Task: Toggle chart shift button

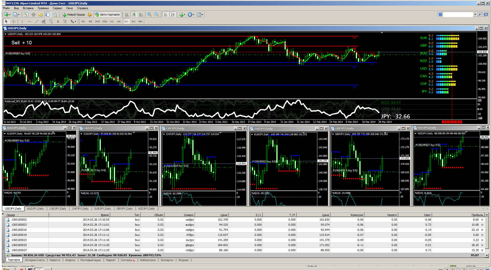Action: (x=173, y=15)
